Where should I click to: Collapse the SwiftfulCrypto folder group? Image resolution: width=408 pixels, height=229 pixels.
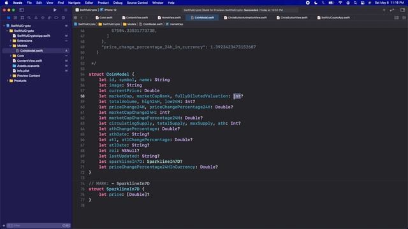(x=7, y=31)
